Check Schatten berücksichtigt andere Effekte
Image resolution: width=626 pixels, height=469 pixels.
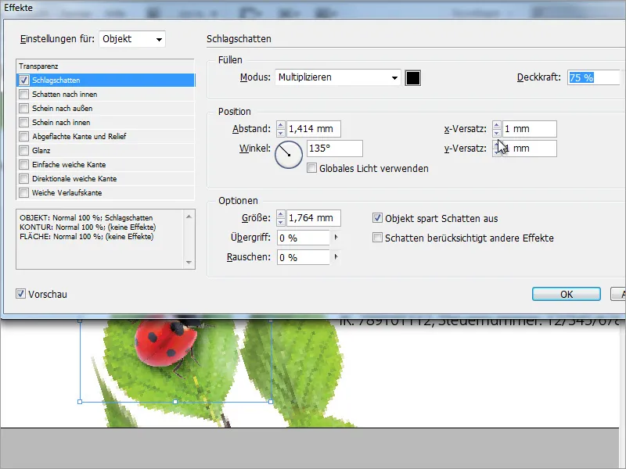point(377,238)
